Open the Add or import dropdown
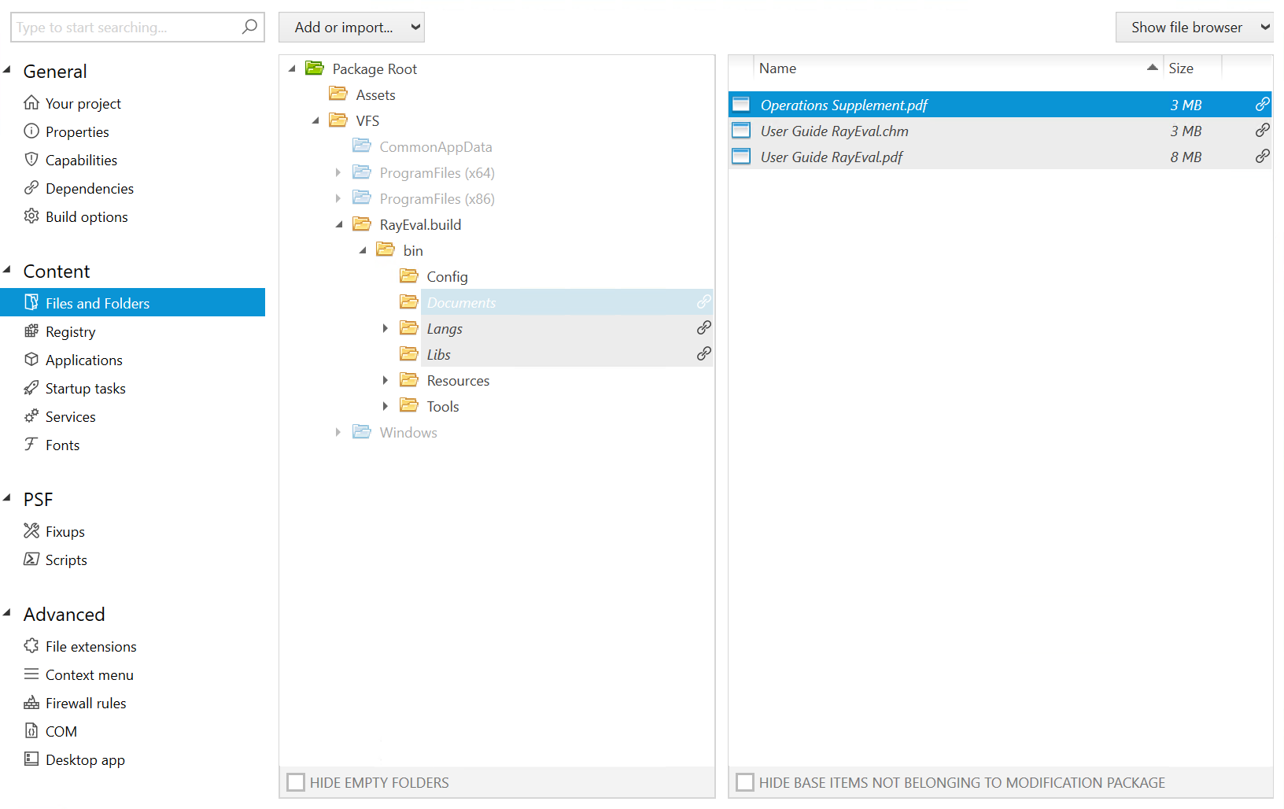1284x809 pixels. click(351, 27)
